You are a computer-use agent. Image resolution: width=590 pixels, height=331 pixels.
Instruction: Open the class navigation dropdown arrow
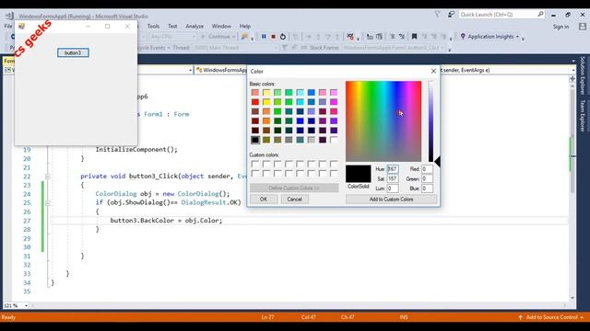(191, 70)
